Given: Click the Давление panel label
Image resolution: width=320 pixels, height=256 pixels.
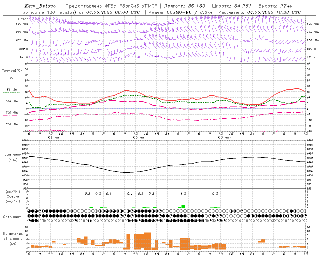Looking at the screenshot, I should click(13, 154).
